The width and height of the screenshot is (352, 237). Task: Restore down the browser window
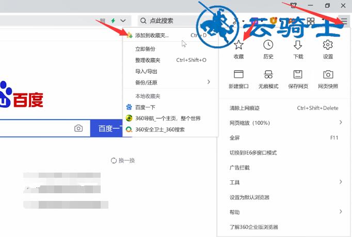pos(327,5)
